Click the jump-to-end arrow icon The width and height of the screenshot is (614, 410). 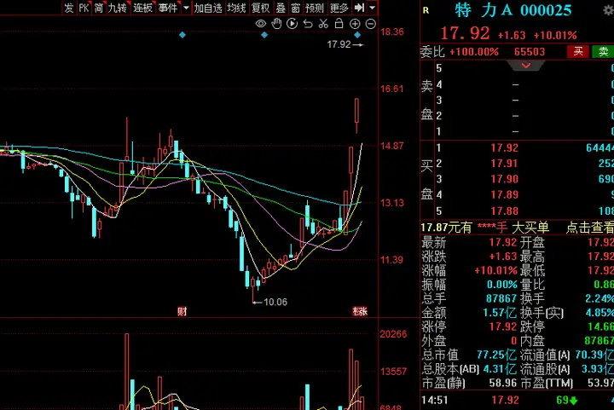[359, 8]
